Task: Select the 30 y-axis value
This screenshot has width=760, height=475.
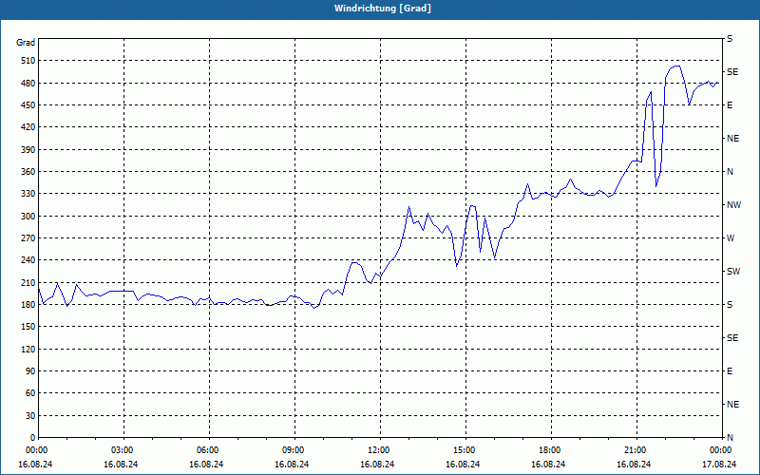Action: [x=30, y=415]
